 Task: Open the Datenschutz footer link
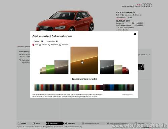(29, 127)
